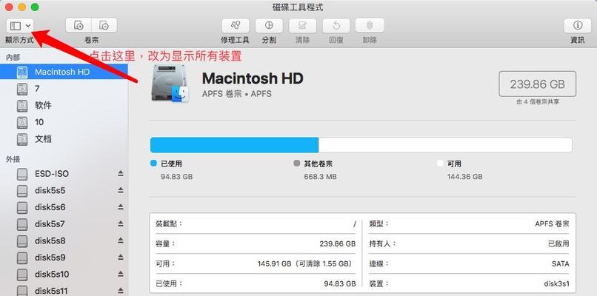This screenshot has width=597, height=296.
Task: Eject disk5s5
Action: tap(120, 190)
